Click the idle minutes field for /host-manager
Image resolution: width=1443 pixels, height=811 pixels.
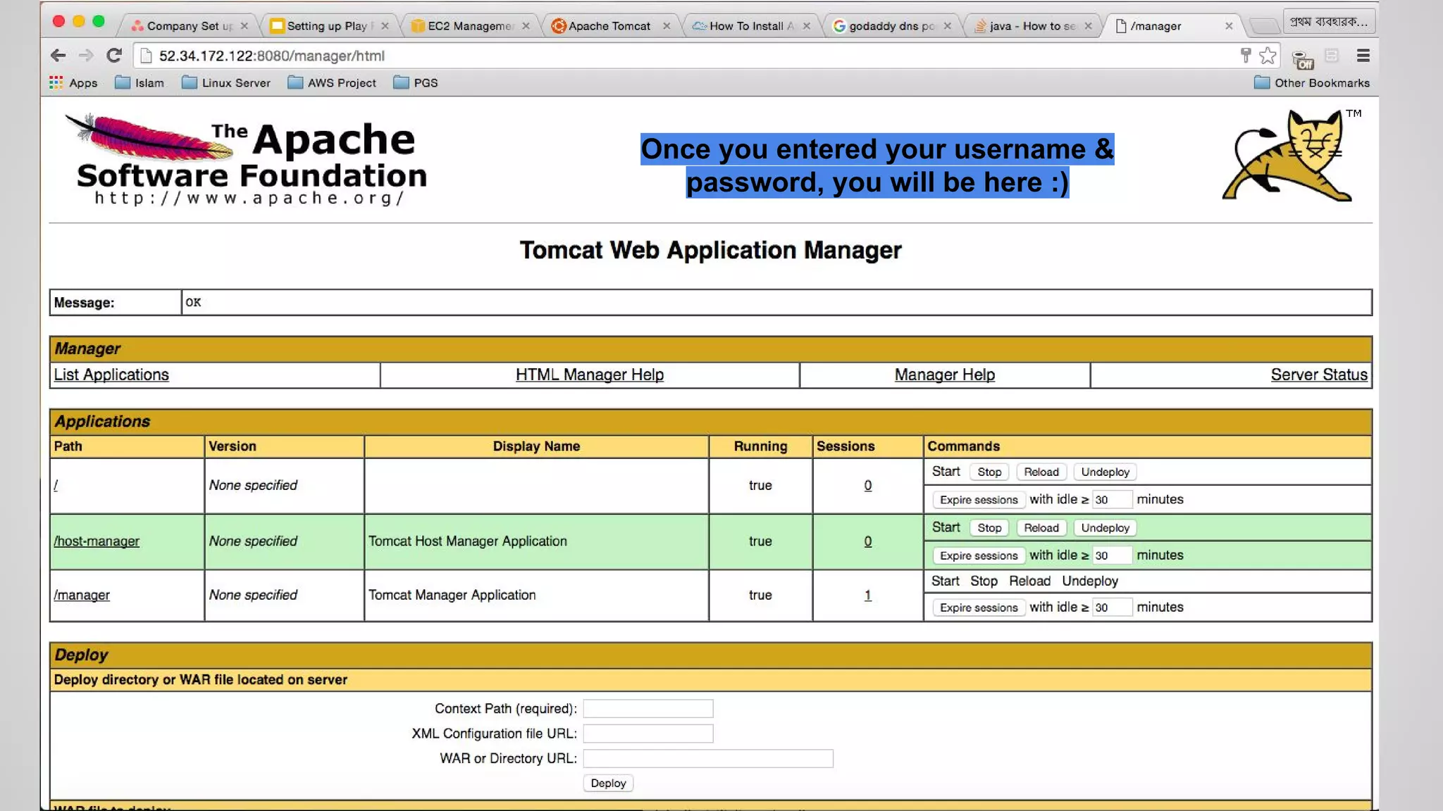point(1112,555)
